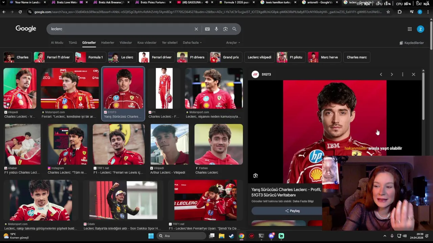
Task: Show hidden system tray icons
Action: pyautogui.click(x=385, y=236)
